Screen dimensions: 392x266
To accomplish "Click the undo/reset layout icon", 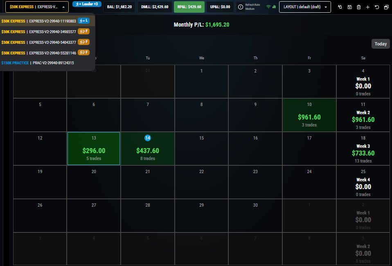I will click(x=377, y=7).
